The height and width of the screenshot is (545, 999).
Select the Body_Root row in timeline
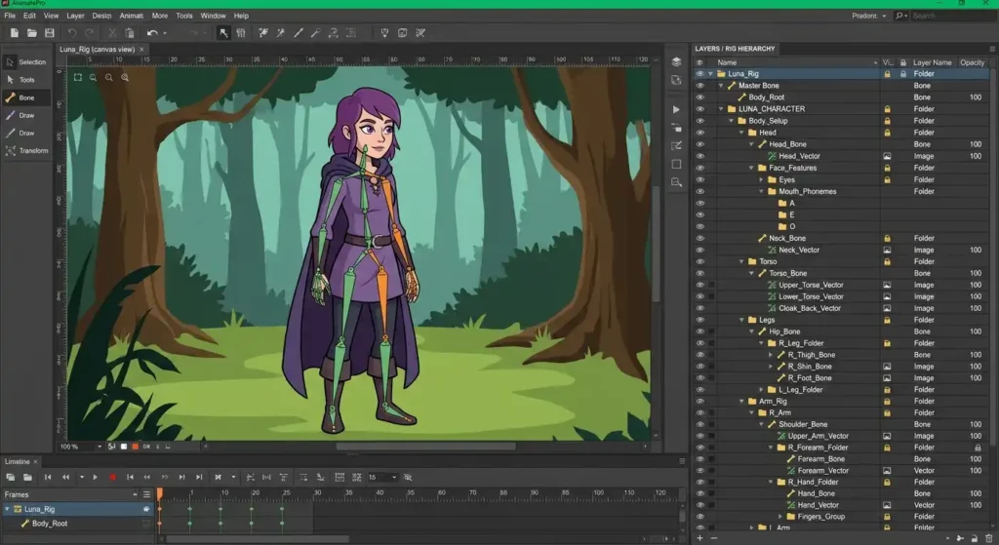tap(76, 524)
